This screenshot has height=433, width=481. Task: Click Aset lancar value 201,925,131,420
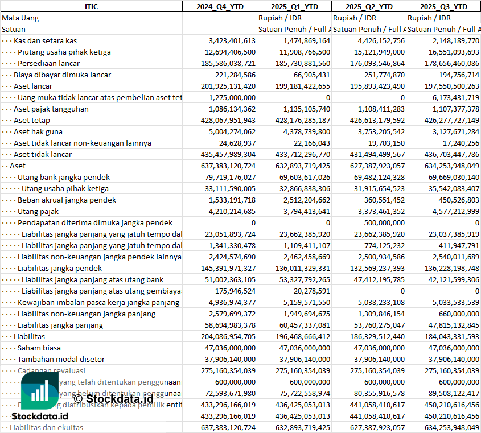point(228,86)
